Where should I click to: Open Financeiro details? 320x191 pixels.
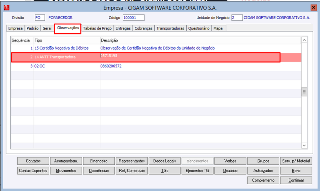pos(99,161)
